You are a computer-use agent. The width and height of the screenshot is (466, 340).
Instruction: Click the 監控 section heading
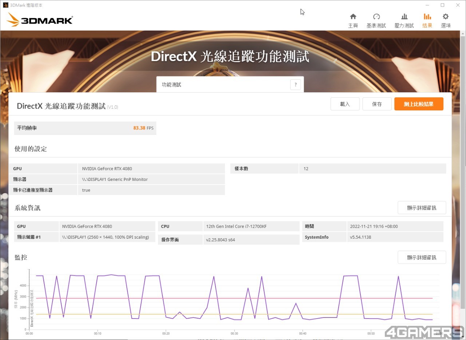(21, 257)
